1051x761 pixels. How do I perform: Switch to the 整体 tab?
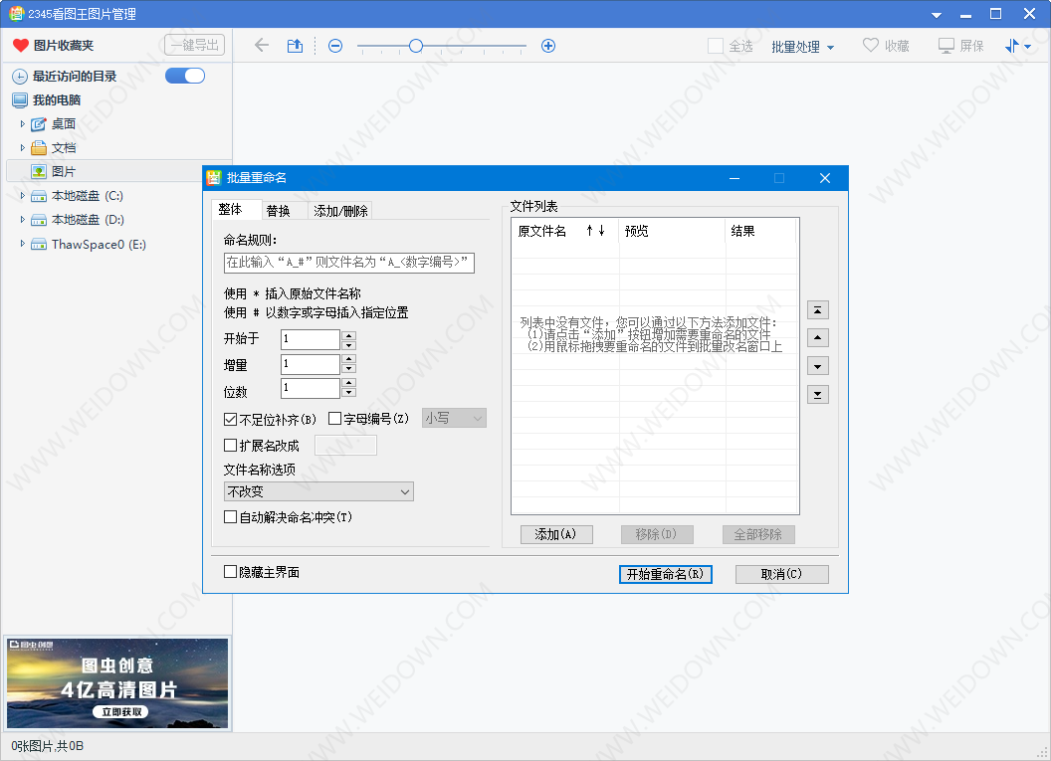coord(236,210)
